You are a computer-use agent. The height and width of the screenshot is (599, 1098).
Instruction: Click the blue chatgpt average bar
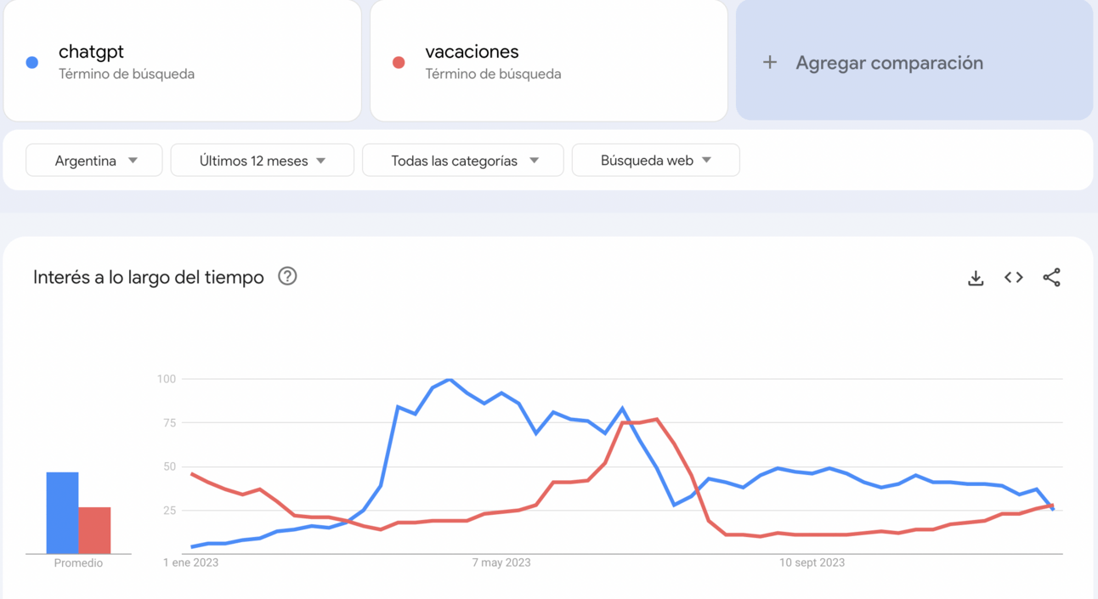pos(62,513)
